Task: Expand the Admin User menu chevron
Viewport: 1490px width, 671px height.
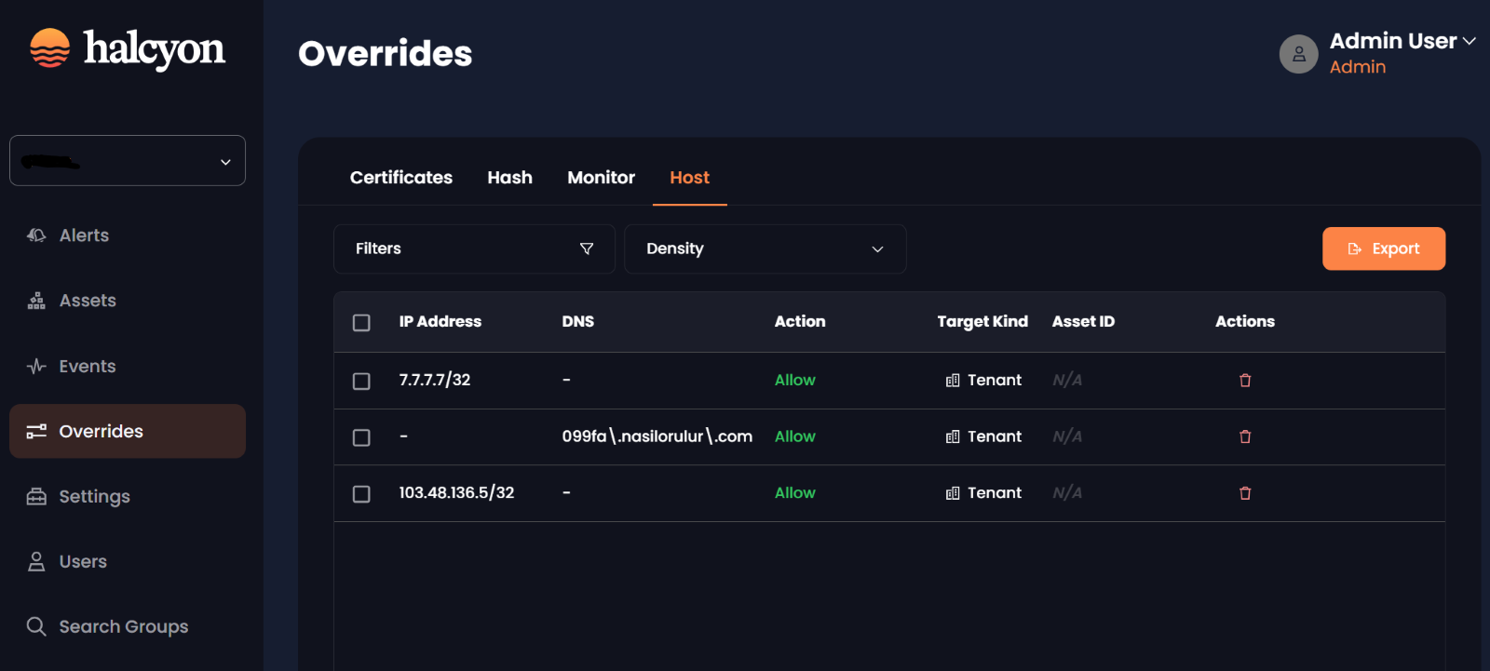Action: point(1470,41)
